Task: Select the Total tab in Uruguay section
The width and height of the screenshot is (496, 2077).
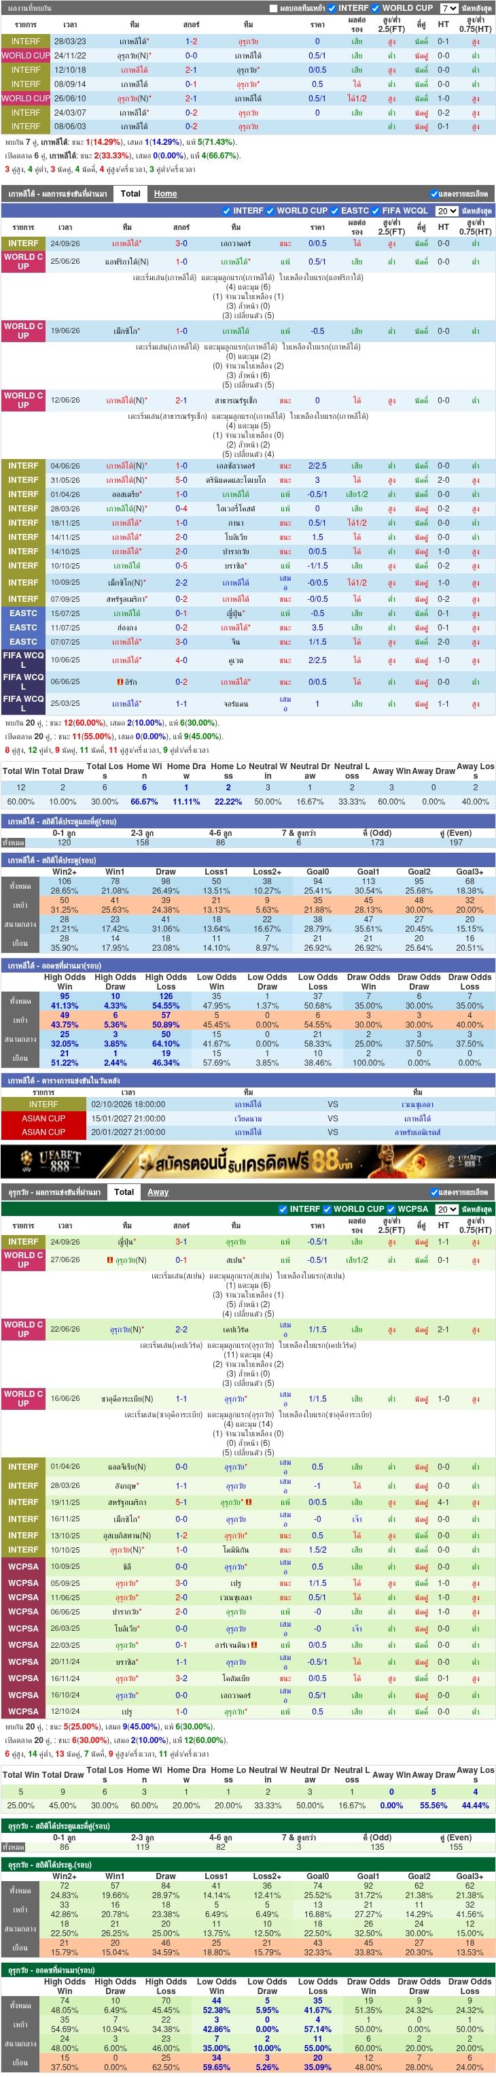Action: pos(124,1192)
